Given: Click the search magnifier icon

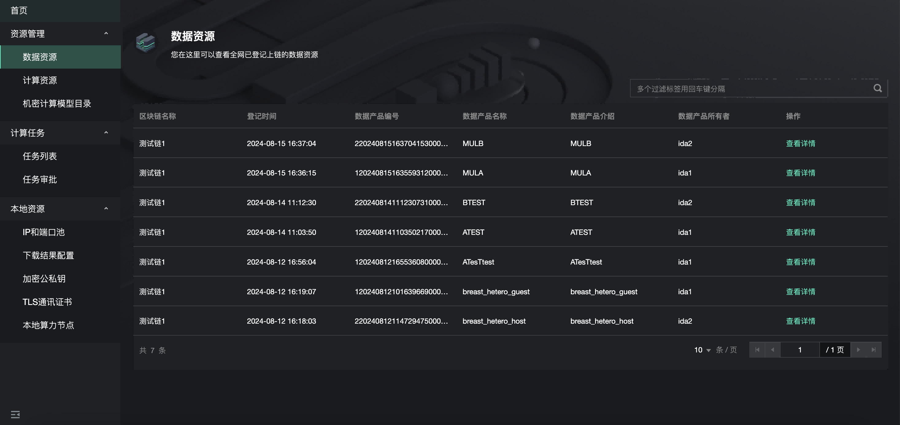Looking at the screenshot, I should click(877, 88).
